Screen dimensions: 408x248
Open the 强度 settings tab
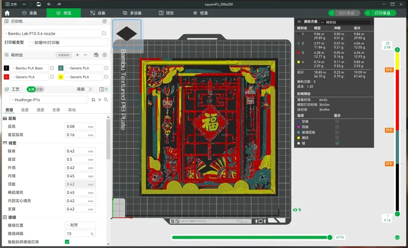tap(25, 110)
